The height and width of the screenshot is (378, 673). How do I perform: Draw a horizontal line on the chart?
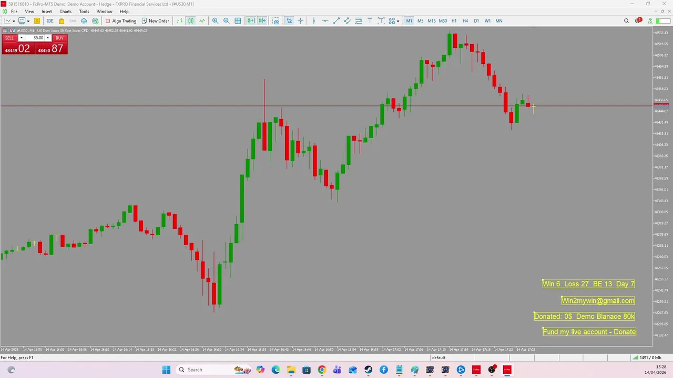[325, 21]
